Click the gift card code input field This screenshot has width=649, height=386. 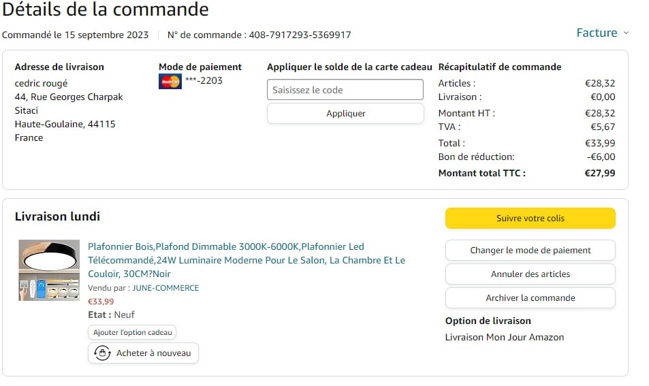click(x=345, y=90)
